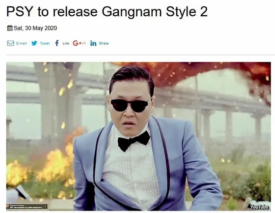
Task: Click the Twitter bird icon
Action: click(x=34, y=43)
